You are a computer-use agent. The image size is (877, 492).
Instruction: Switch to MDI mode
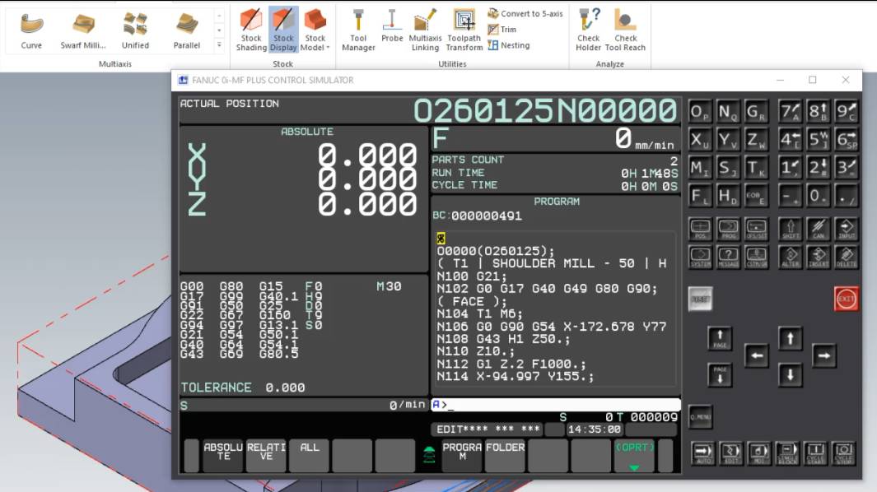pos(759,453)
